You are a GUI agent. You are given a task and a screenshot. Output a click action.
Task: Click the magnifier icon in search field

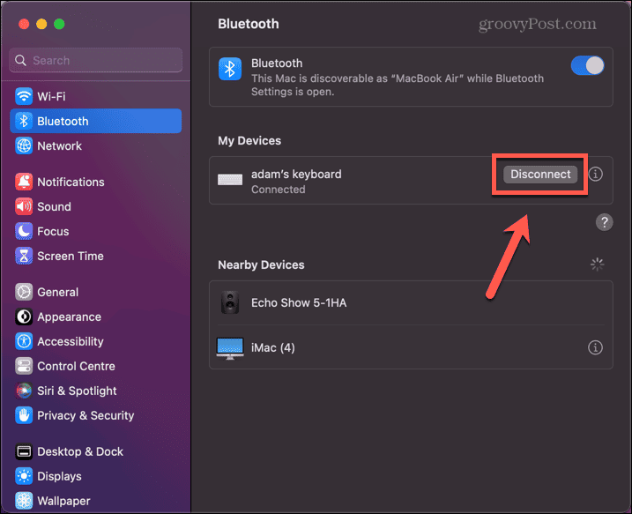click(20, 61)
